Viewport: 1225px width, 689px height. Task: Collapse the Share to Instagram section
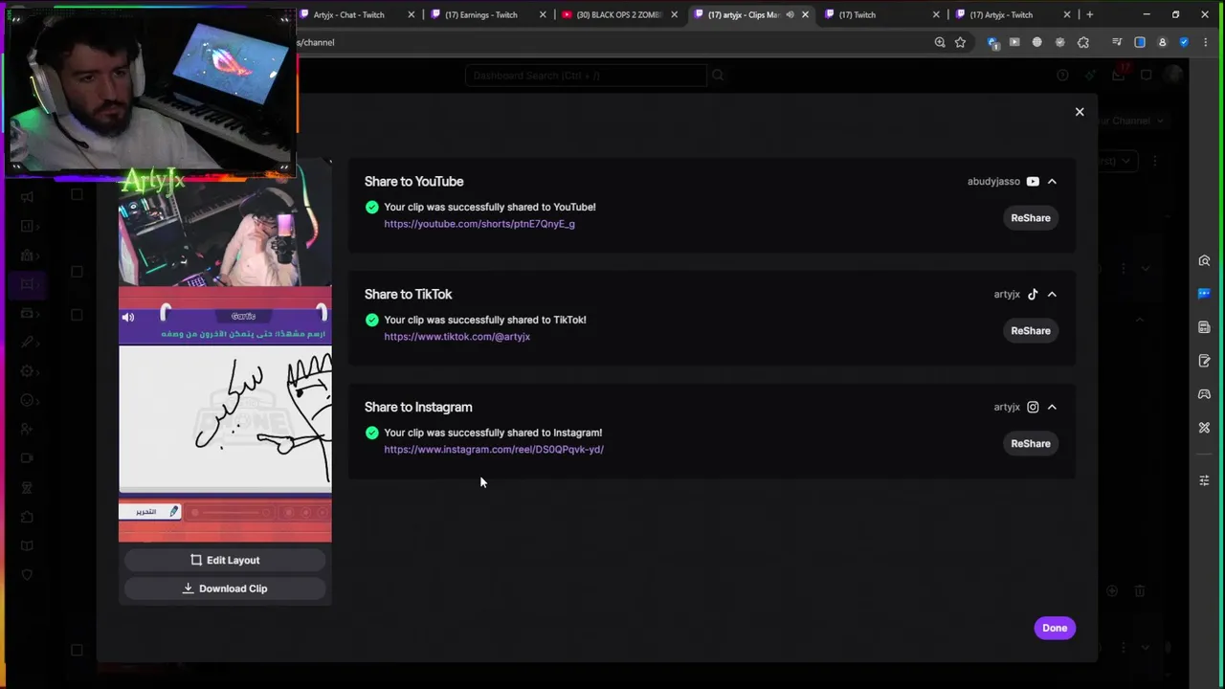coord(1052,408)
